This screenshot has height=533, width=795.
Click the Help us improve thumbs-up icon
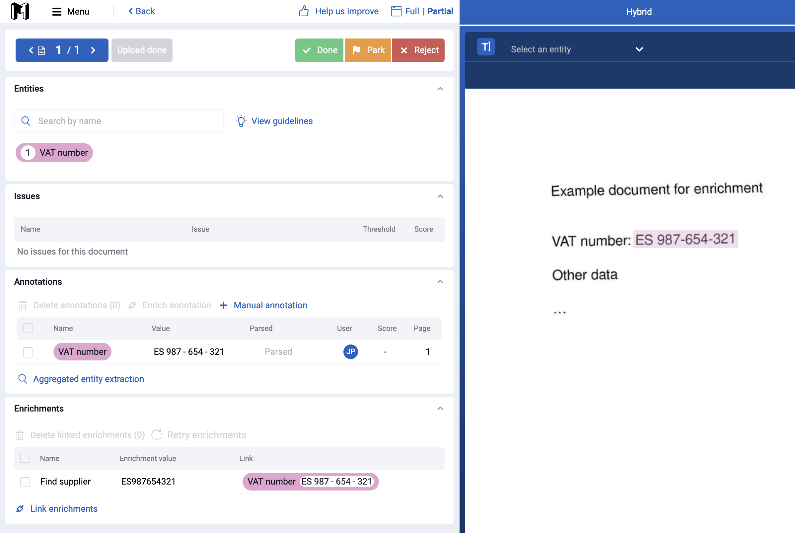pos(303,11)
